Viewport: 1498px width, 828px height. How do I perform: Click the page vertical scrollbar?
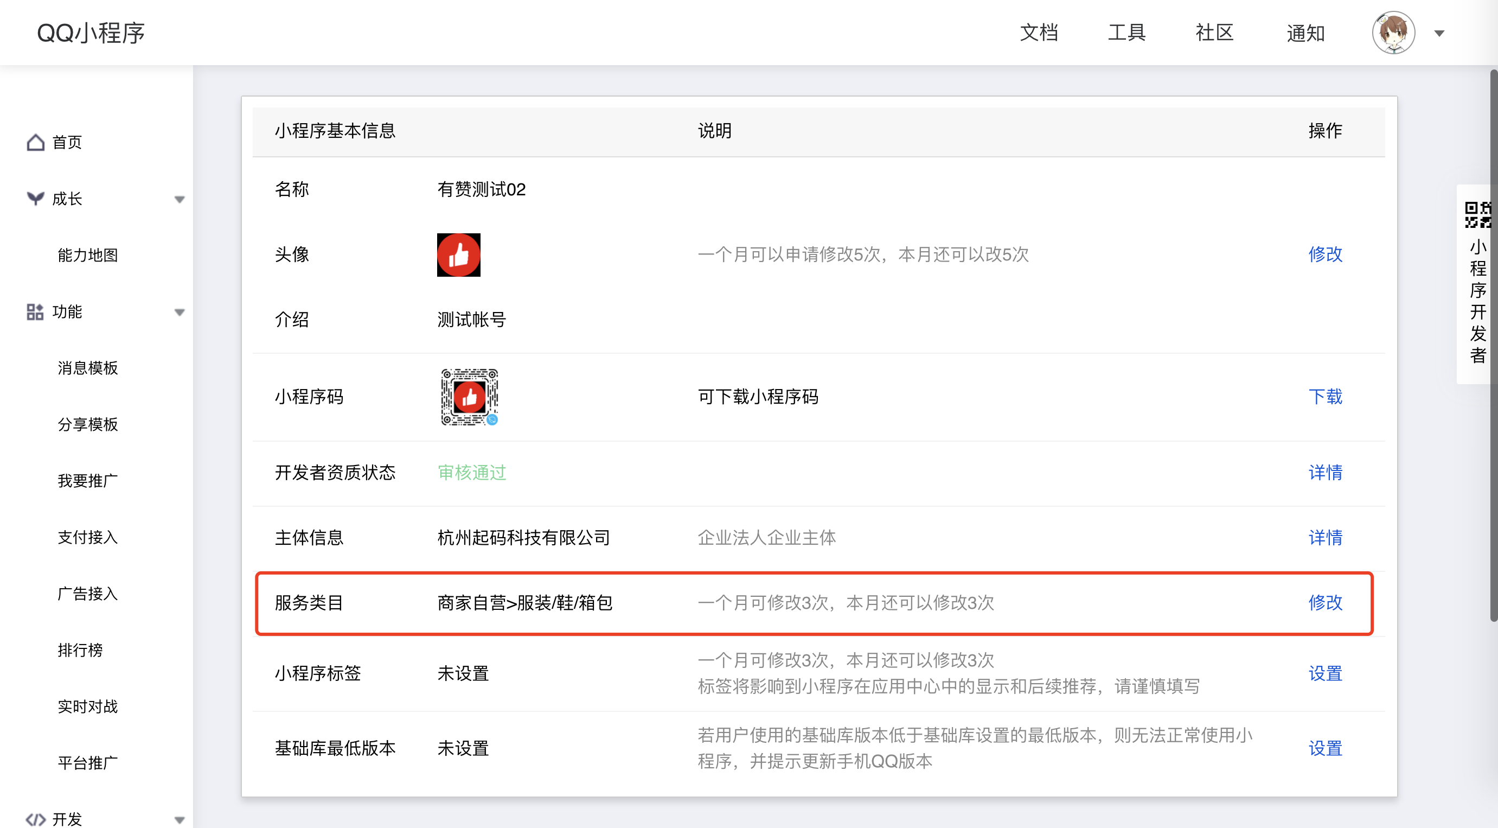(1493, 346)
